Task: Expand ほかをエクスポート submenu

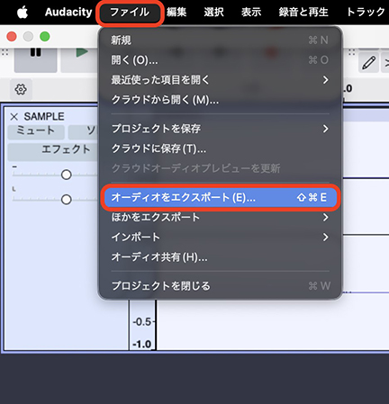Action: click(x=221, y=217)
